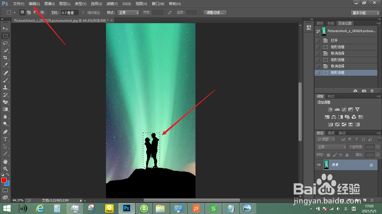Image resolution: width=382 pixels, height=214 pixels.
Task: Open the 类型 layer filter dropdown
Action: (x=326, y=139)
